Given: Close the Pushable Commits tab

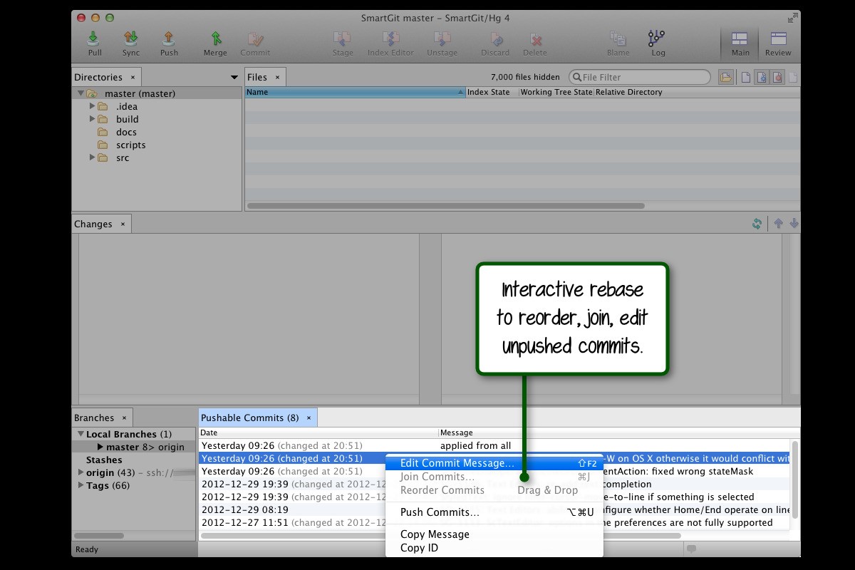Looking at the screenshot, I should [309, 418].
